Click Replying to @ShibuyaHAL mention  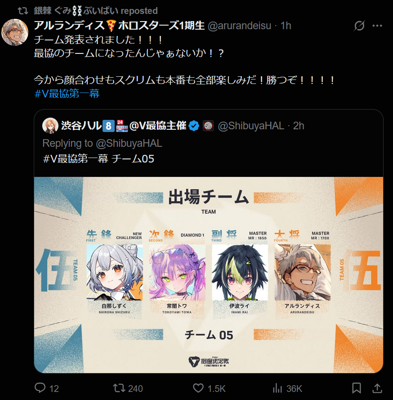129,143
